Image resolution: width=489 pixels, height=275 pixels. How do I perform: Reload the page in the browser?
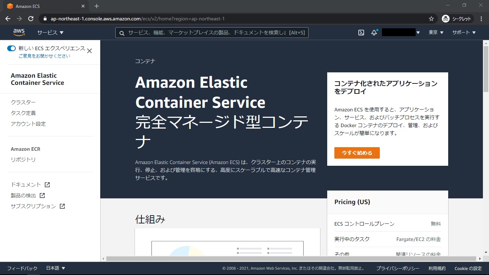(31, 19)
